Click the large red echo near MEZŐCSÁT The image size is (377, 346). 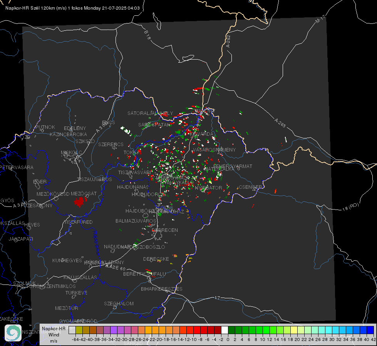[80, 202]
